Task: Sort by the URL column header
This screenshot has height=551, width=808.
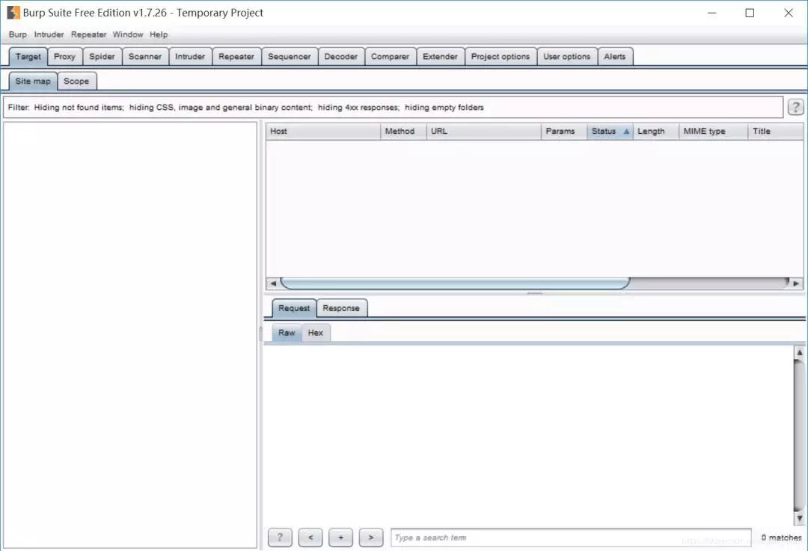Action: point(484,132)
